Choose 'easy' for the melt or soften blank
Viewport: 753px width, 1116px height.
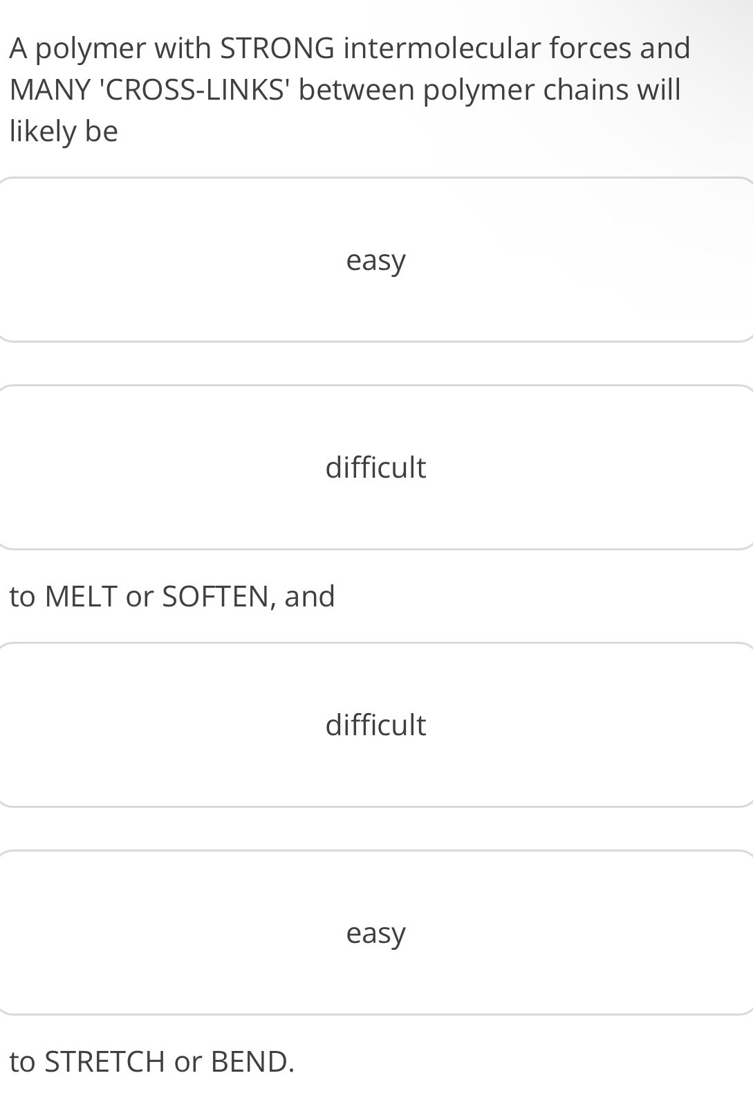point(375,260)
